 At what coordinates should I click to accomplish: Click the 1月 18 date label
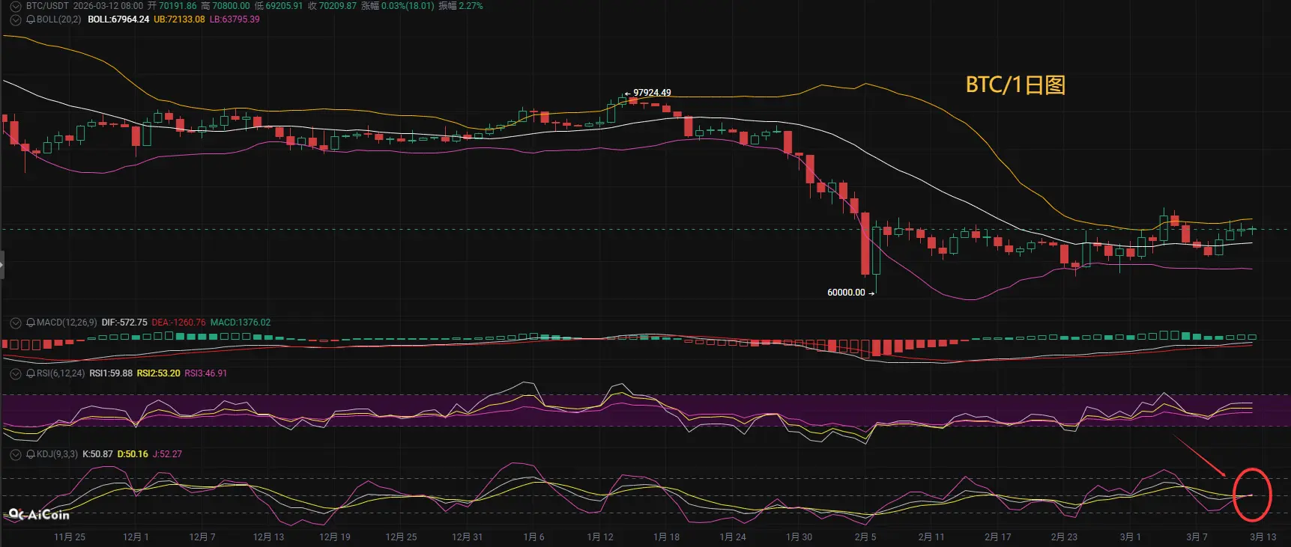click(666, 537)
